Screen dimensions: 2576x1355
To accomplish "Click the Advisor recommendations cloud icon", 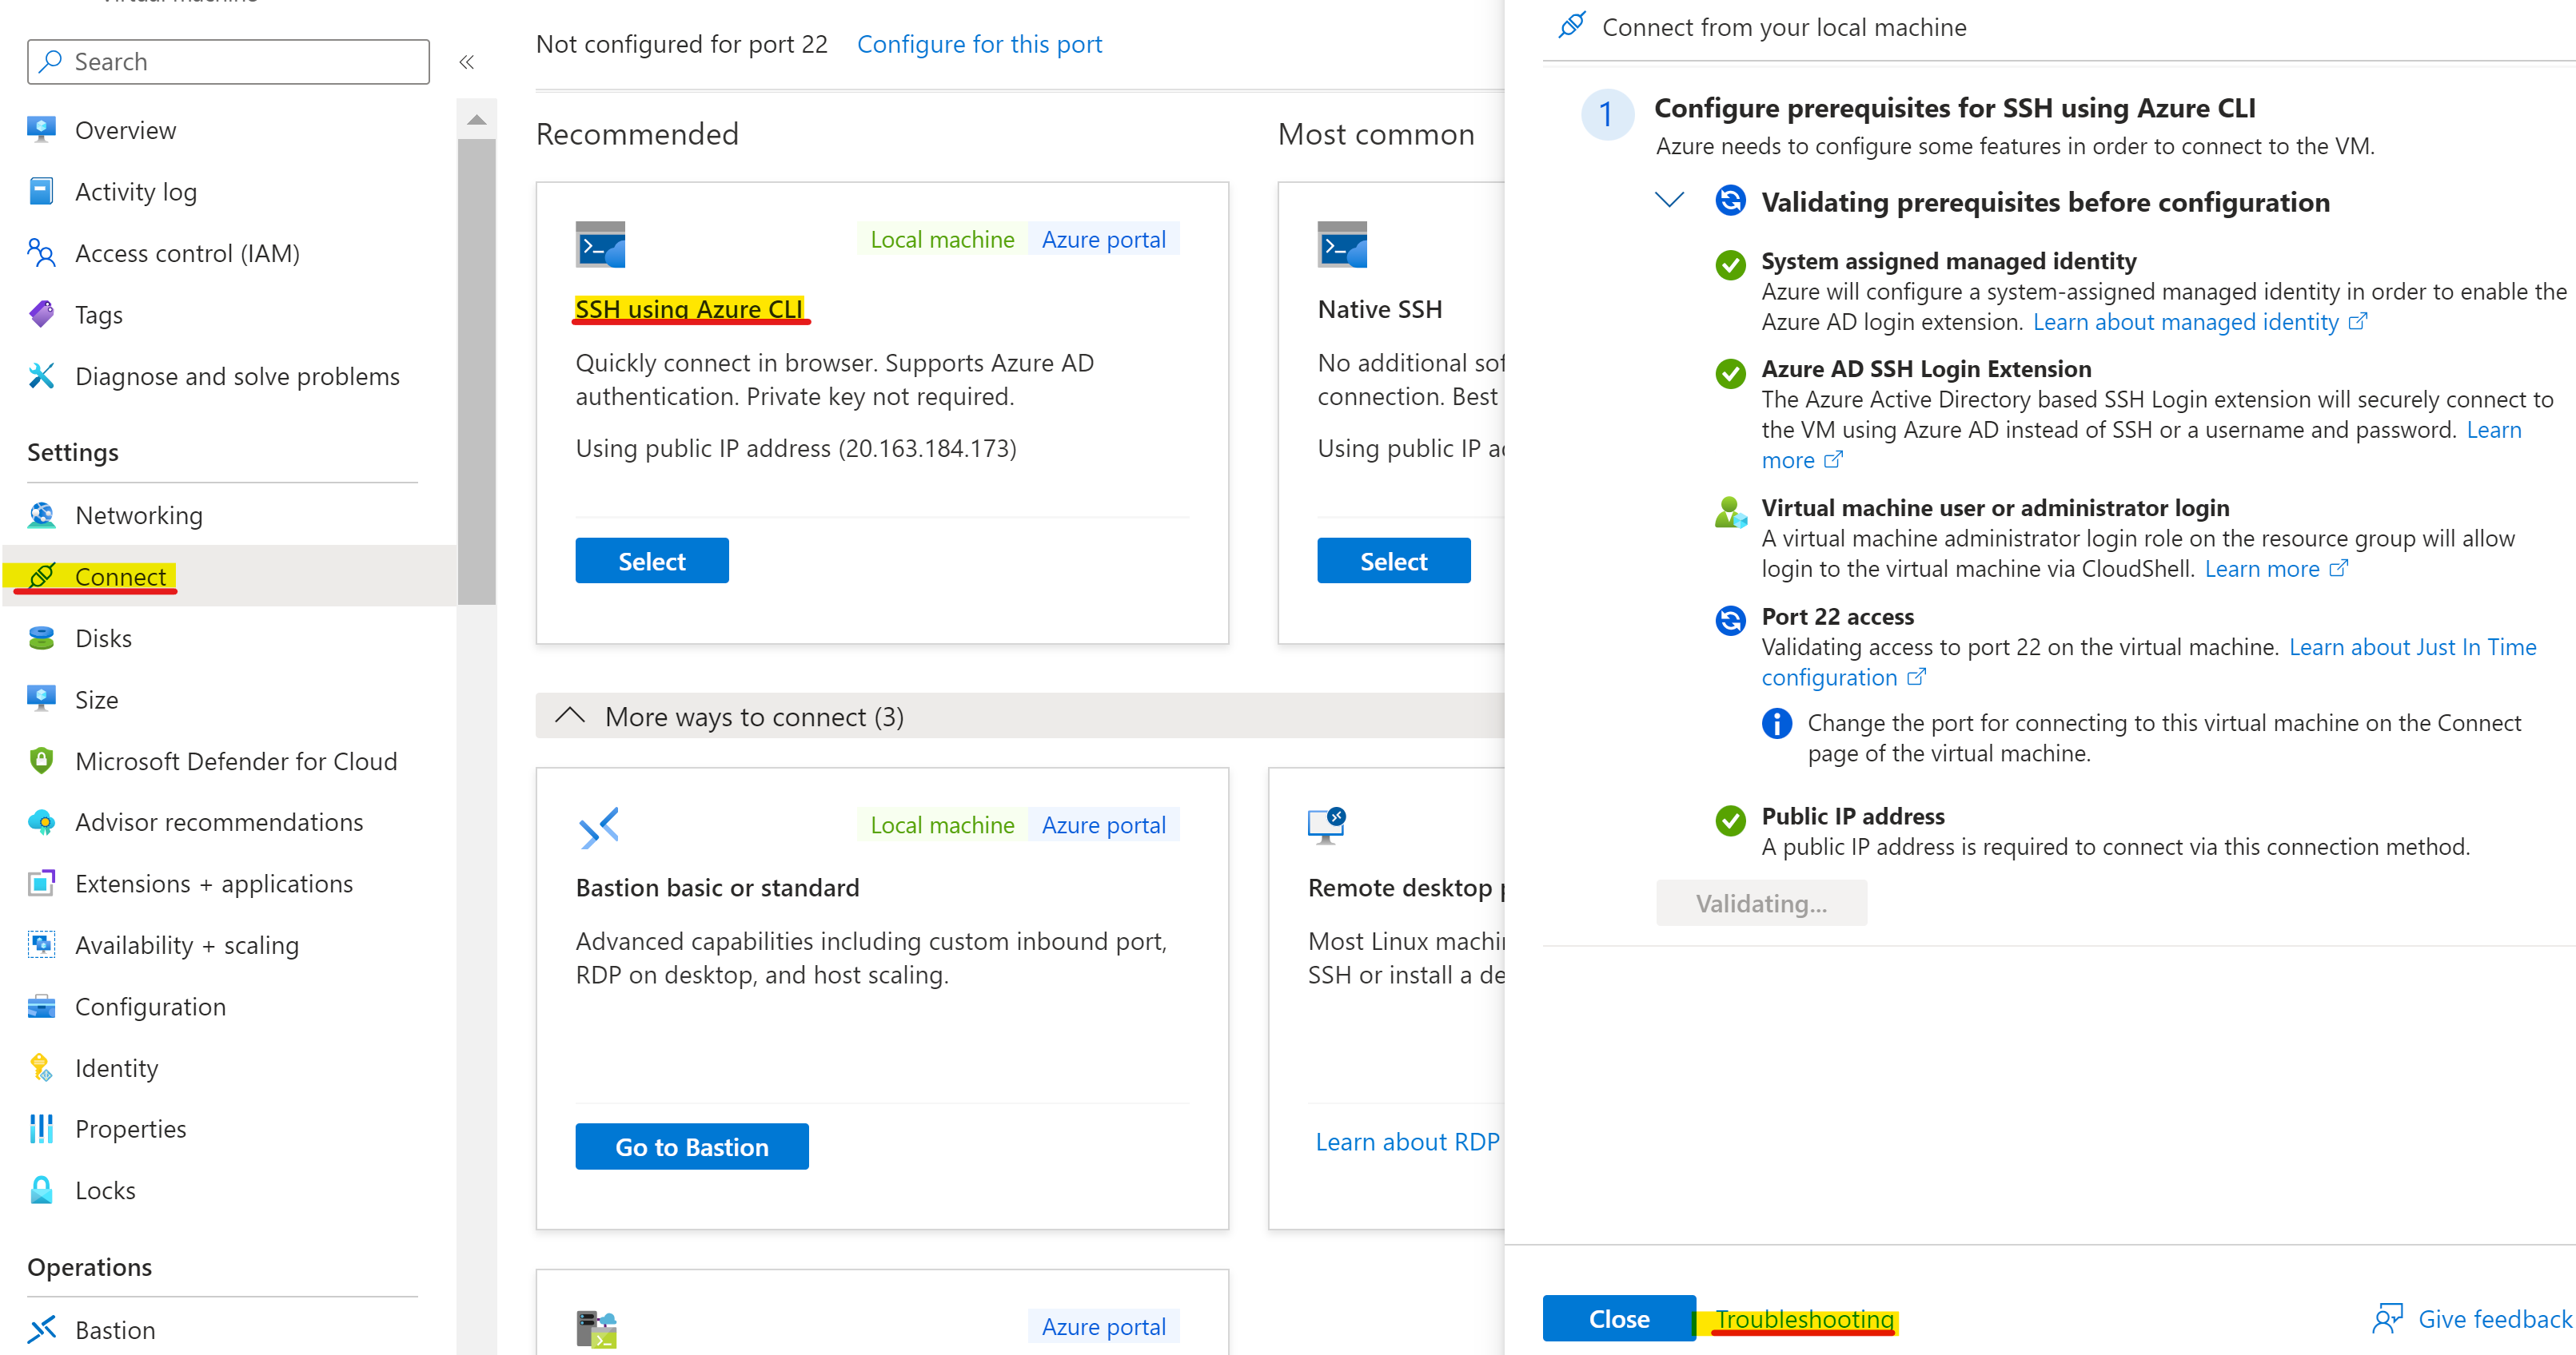I will coord(41,821).
